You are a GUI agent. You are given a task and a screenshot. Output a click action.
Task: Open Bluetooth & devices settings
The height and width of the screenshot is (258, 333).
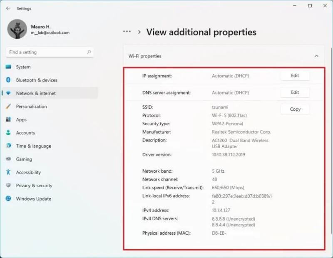point(50,80)
